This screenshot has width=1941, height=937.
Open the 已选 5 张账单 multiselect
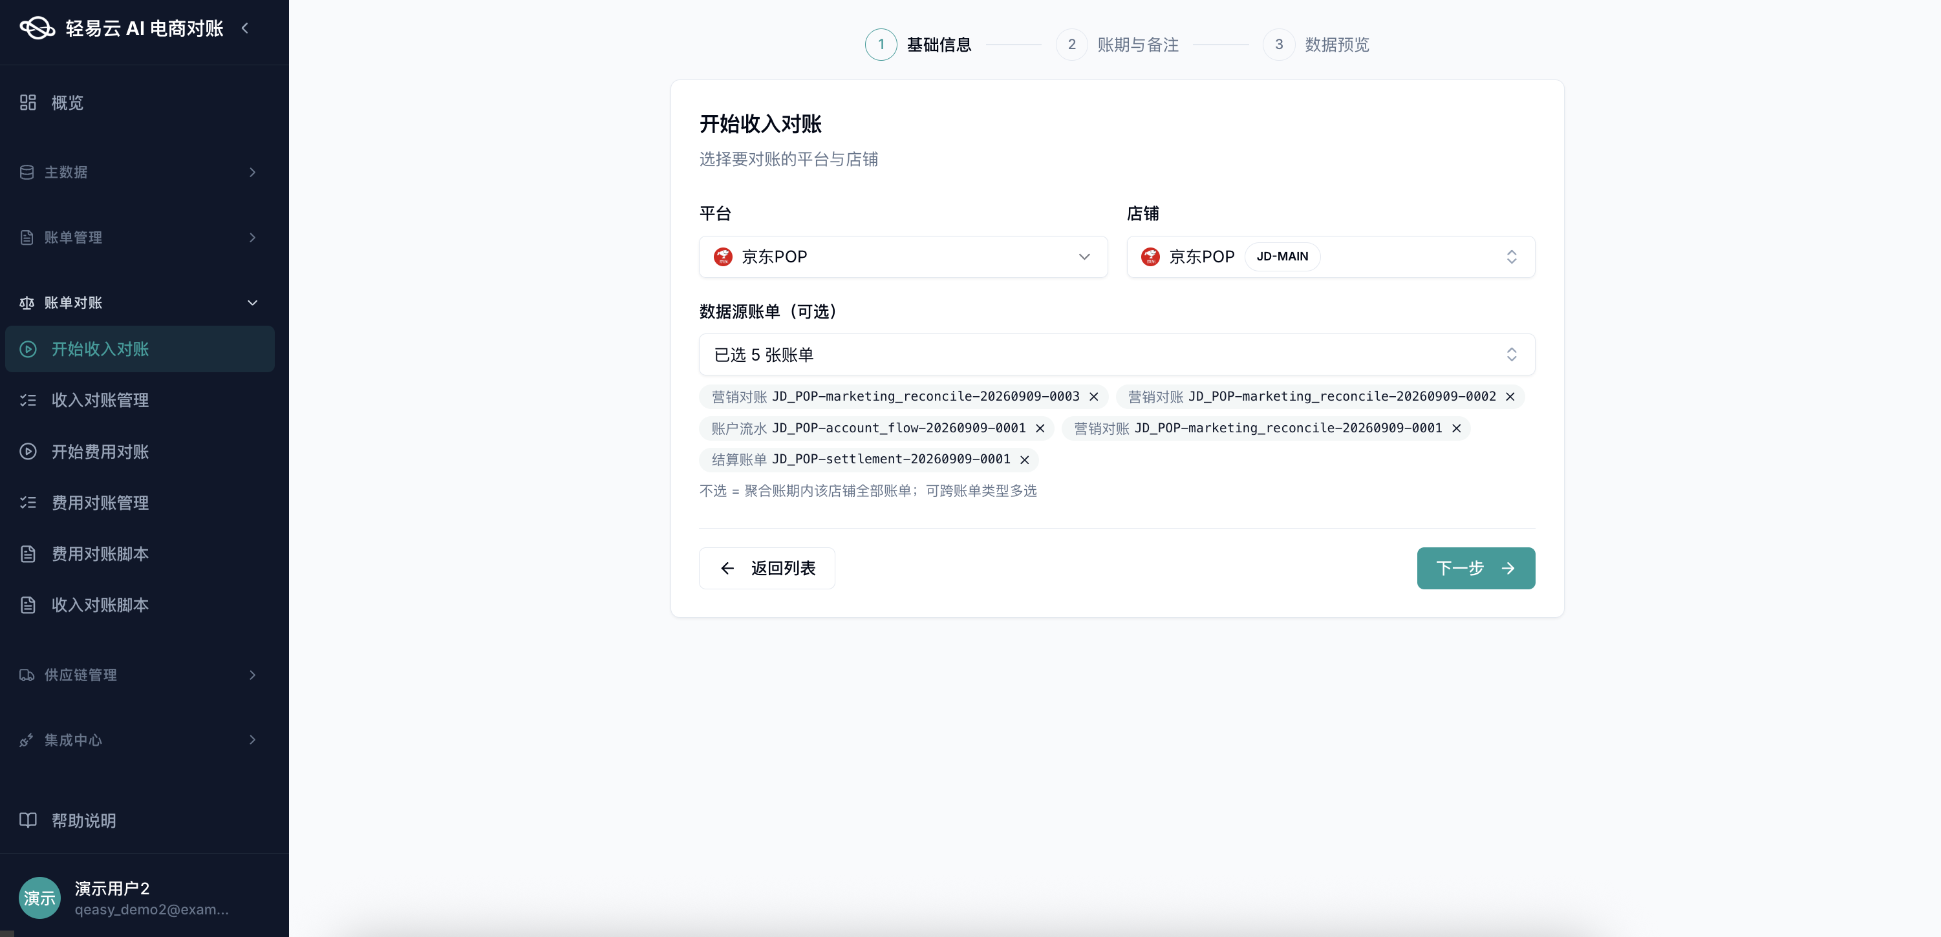[x=1117, y=355]
